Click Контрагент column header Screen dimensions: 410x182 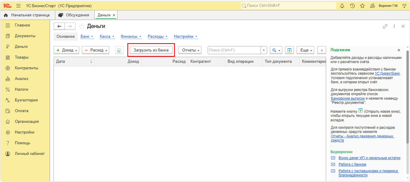click(206, 61)
